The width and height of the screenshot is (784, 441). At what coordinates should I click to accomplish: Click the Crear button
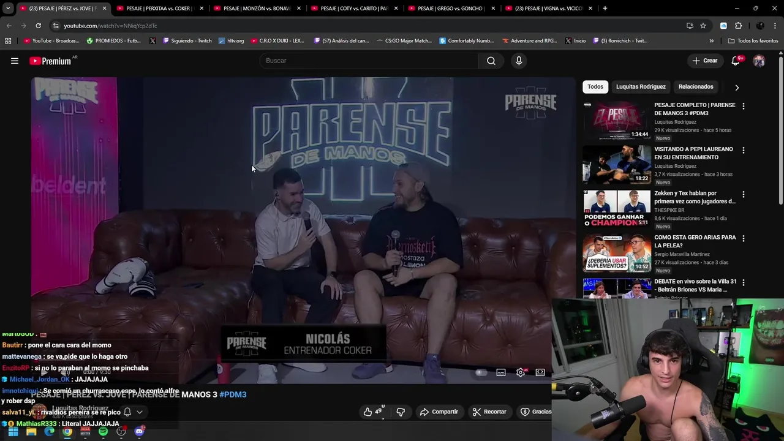(x=704, y=61)
